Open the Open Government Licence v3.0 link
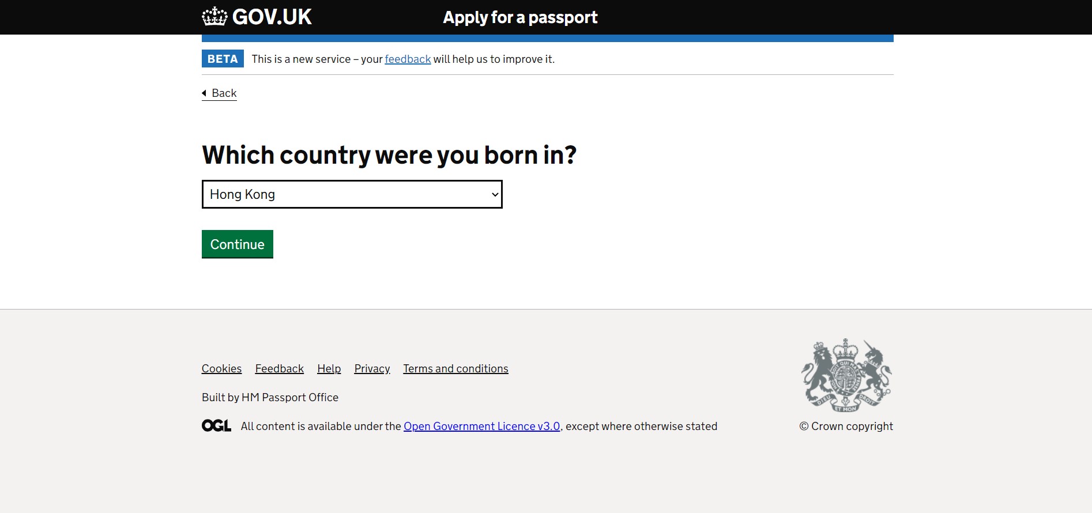The width and height of the screenshot is (1092, 513). point(481,427)
